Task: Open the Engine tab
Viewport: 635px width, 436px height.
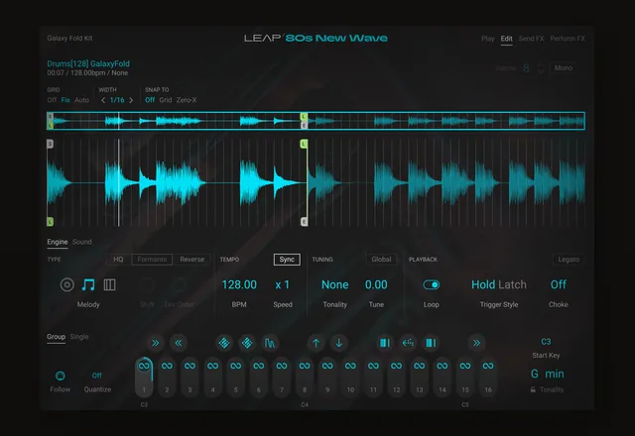Action: pos(58,242)
